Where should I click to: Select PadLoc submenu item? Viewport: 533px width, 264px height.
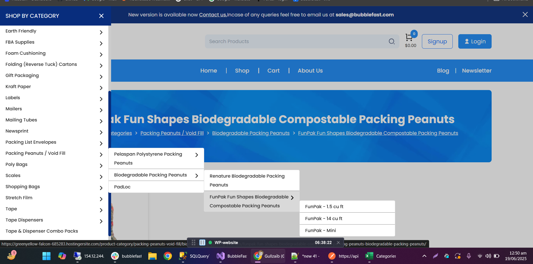pos(156,187)
